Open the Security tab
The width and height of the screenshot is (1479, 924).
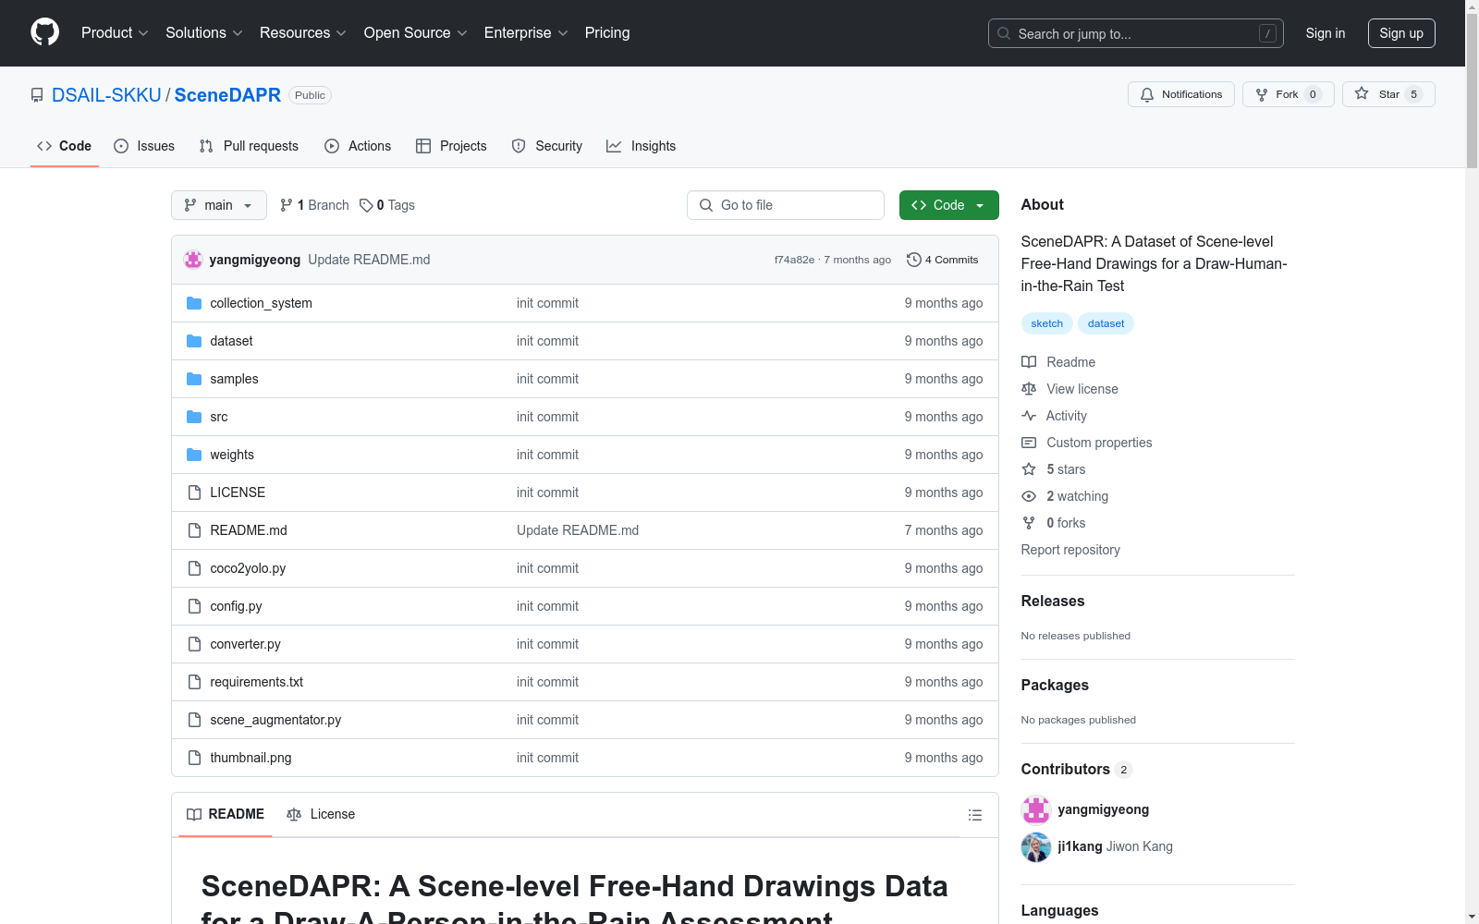[x=547, y=146]
